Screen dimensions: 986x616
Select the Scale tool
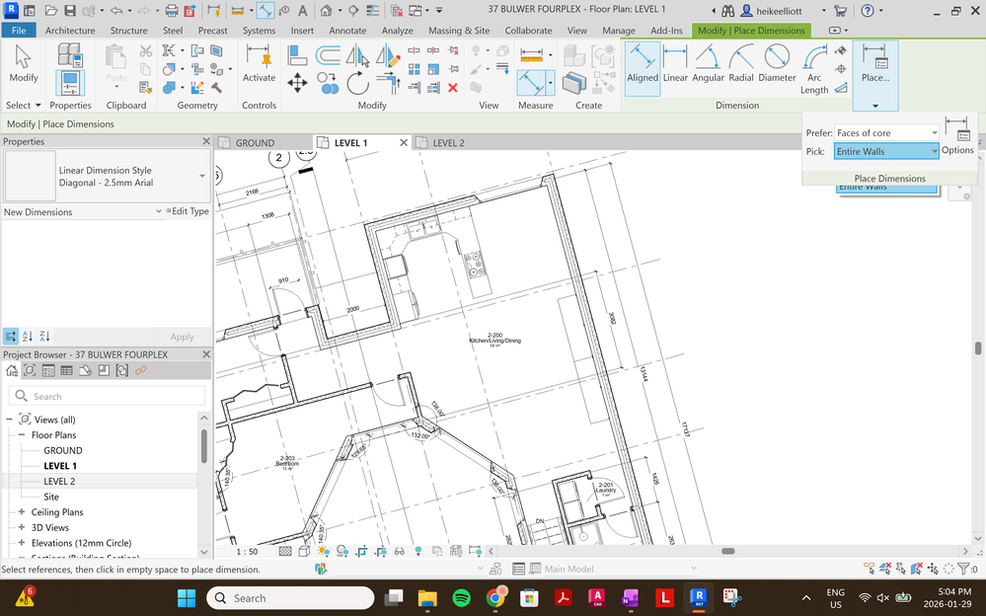433,69
